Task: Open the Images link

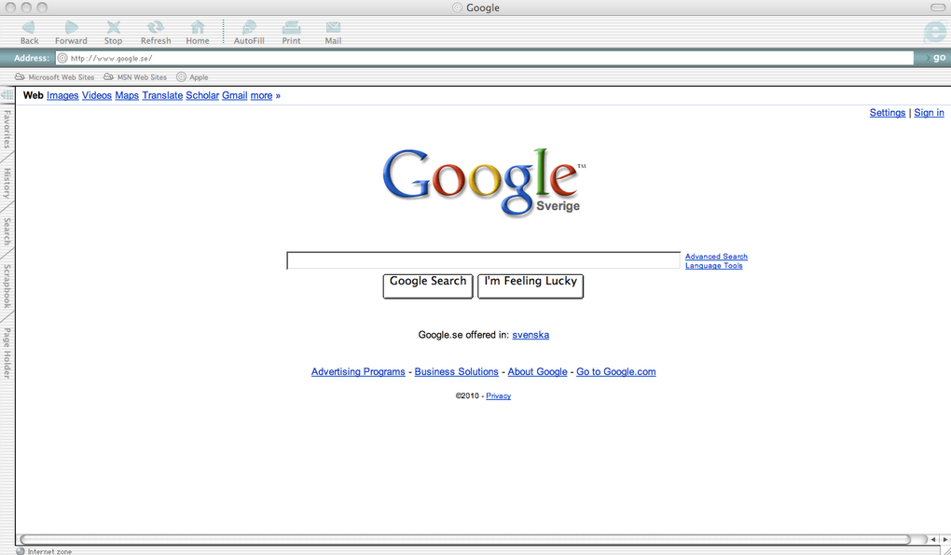Action: (x=62, y=95)
